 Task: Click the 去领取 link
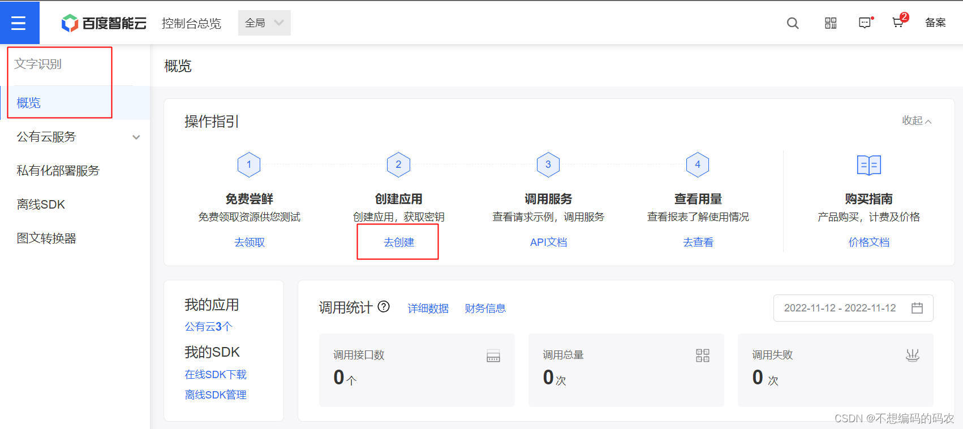coord(250,242)
